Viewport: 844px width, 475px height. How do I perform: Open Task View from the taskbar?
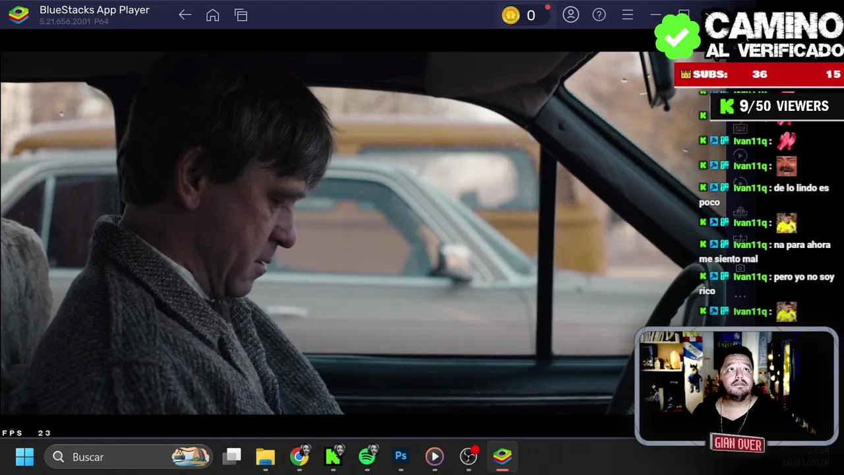tap(231, 457)
